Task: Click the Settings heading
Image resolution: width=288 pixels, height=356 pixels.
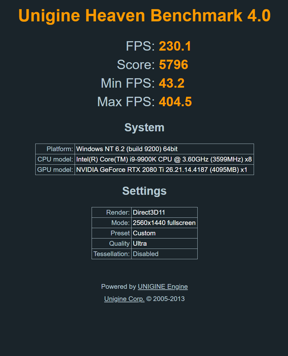Action: point(144,191)
